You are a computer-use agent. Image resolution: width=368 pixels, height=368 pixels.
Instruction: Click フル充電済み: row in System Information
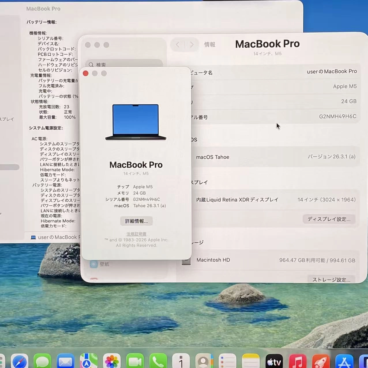(51, 86)
